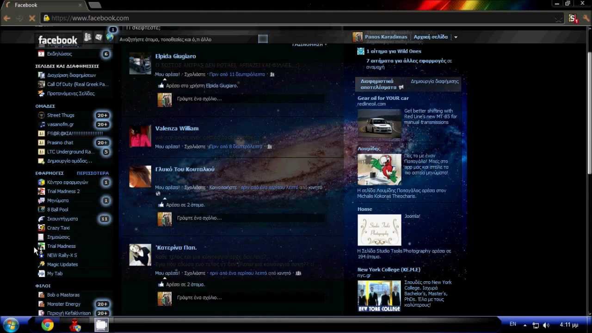
Task: Click the search magnifier button
Action: [263, 39]
